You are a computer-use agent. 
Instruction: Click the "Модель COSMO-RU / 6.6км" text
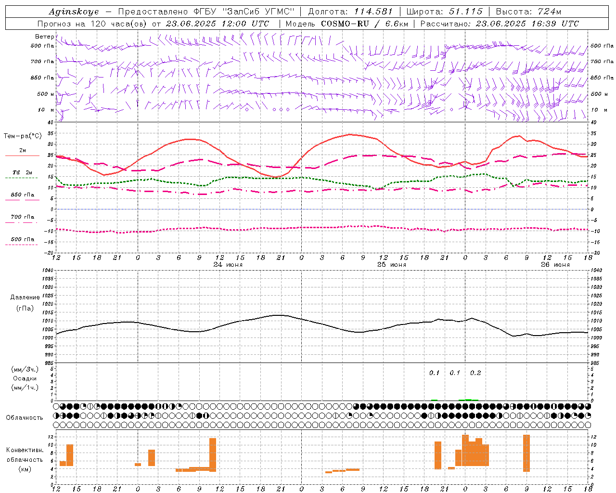[x=346, y=24]
